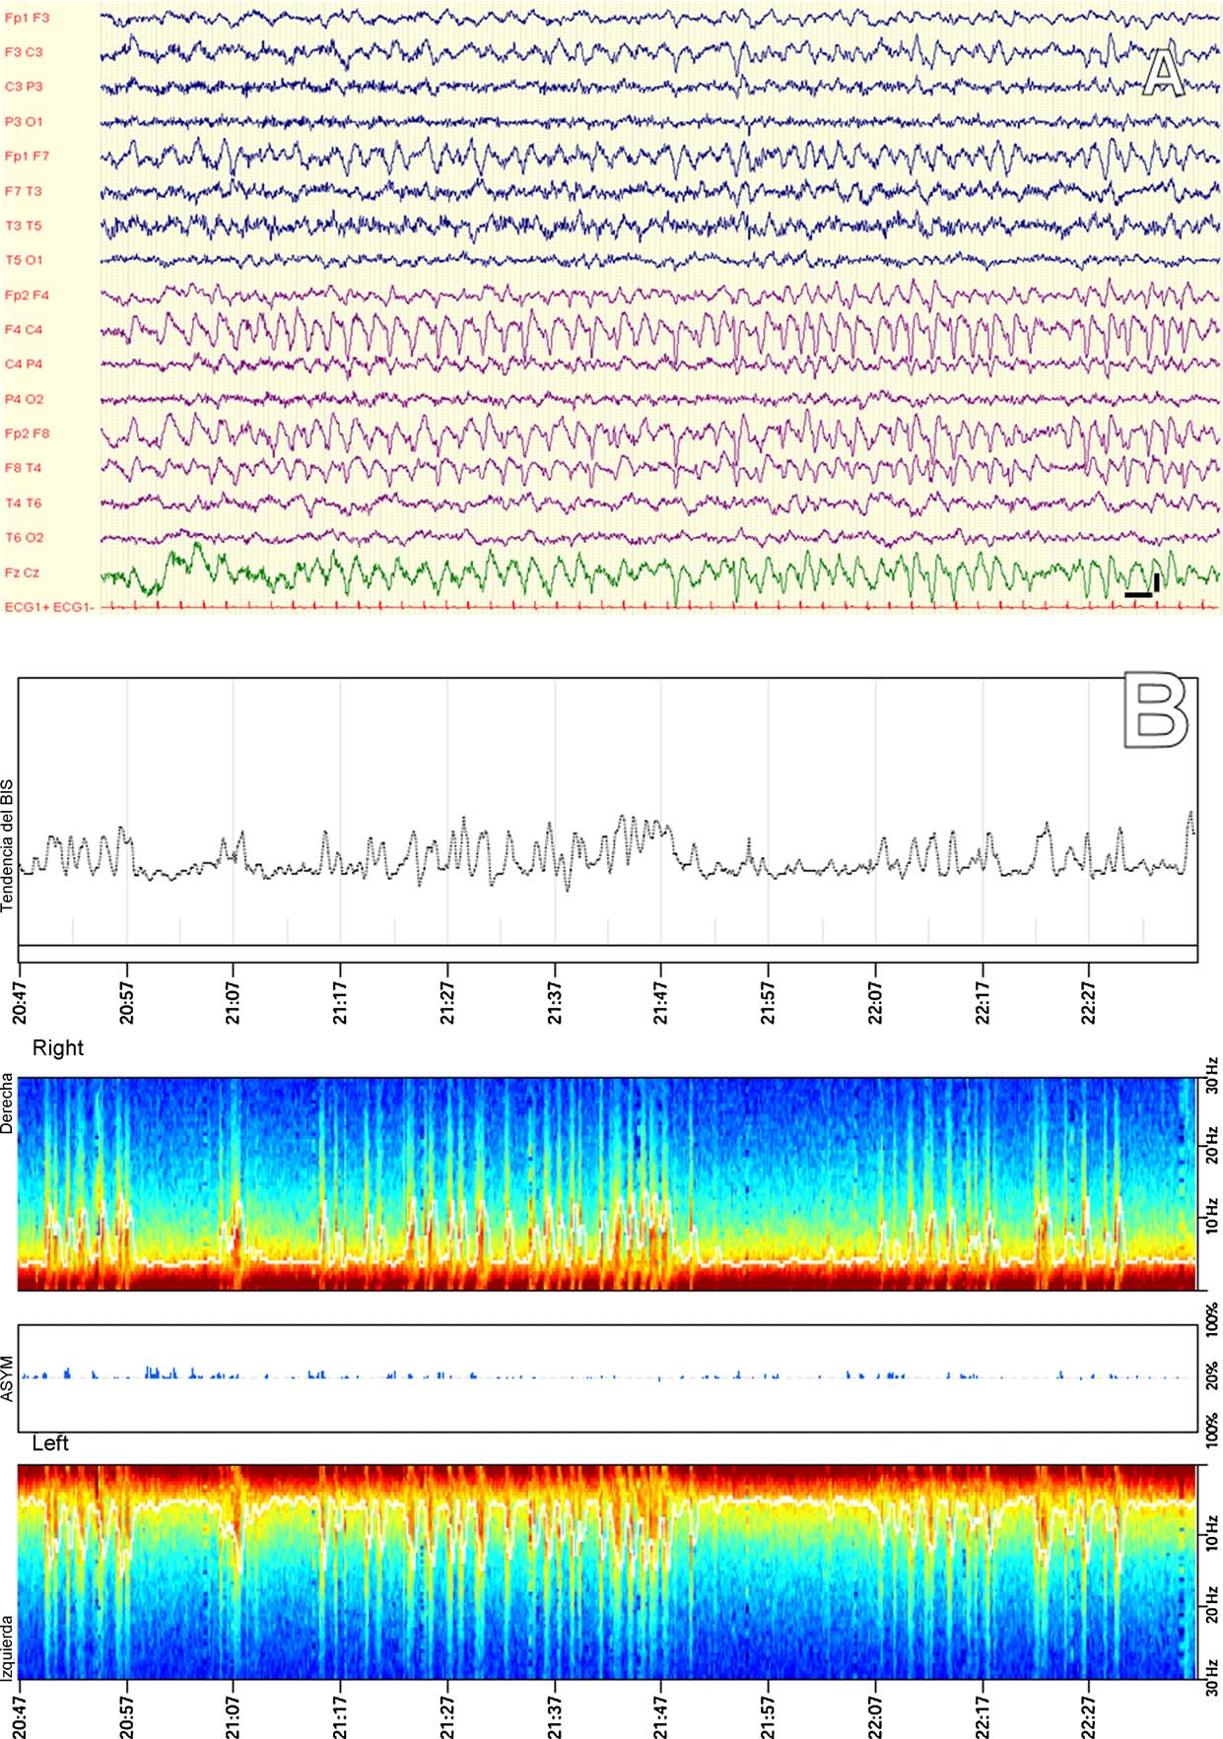Screen dimensions: 1223x1739
Task: Select the P4 O2 channel label
Action: [x=24, y=399]
